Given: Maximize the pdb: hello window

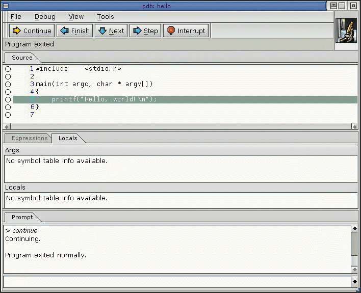Looking at the screenshot, I should [x=342, y=6].
